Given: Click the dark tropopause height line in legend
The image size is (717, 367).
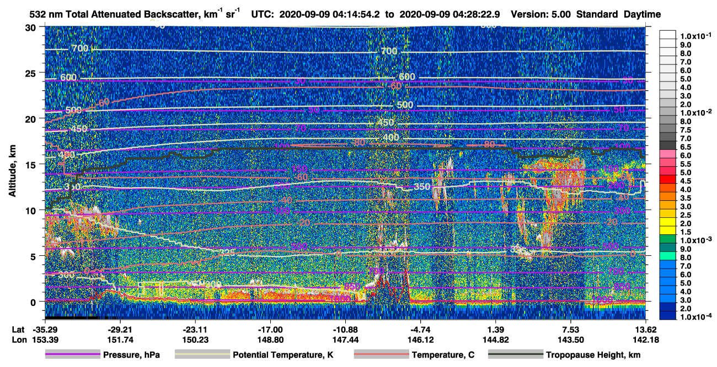Looking at the screenshot, I should [516, 355].
